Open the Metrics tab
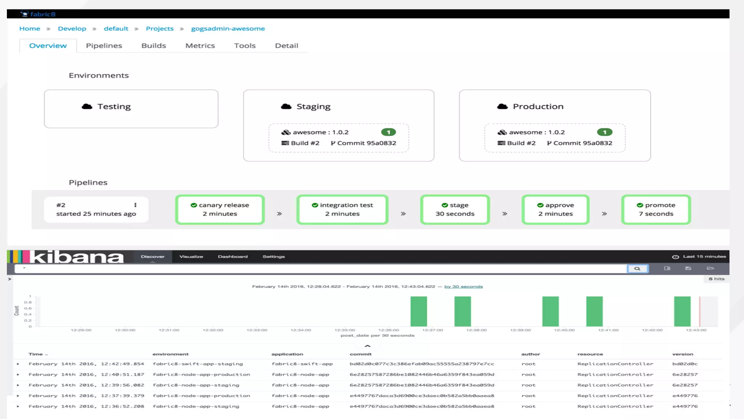Image resolution: width=744 pixels, height=419 pixels. pos(200,46)
